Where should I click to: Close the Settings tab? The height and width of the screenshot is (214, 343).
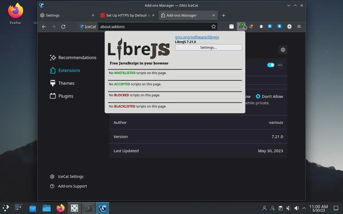tap(93, 15)
